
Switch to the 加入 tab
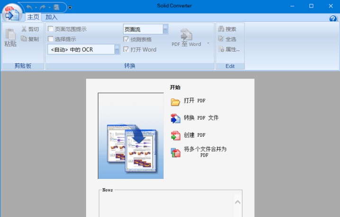point(52,17)
